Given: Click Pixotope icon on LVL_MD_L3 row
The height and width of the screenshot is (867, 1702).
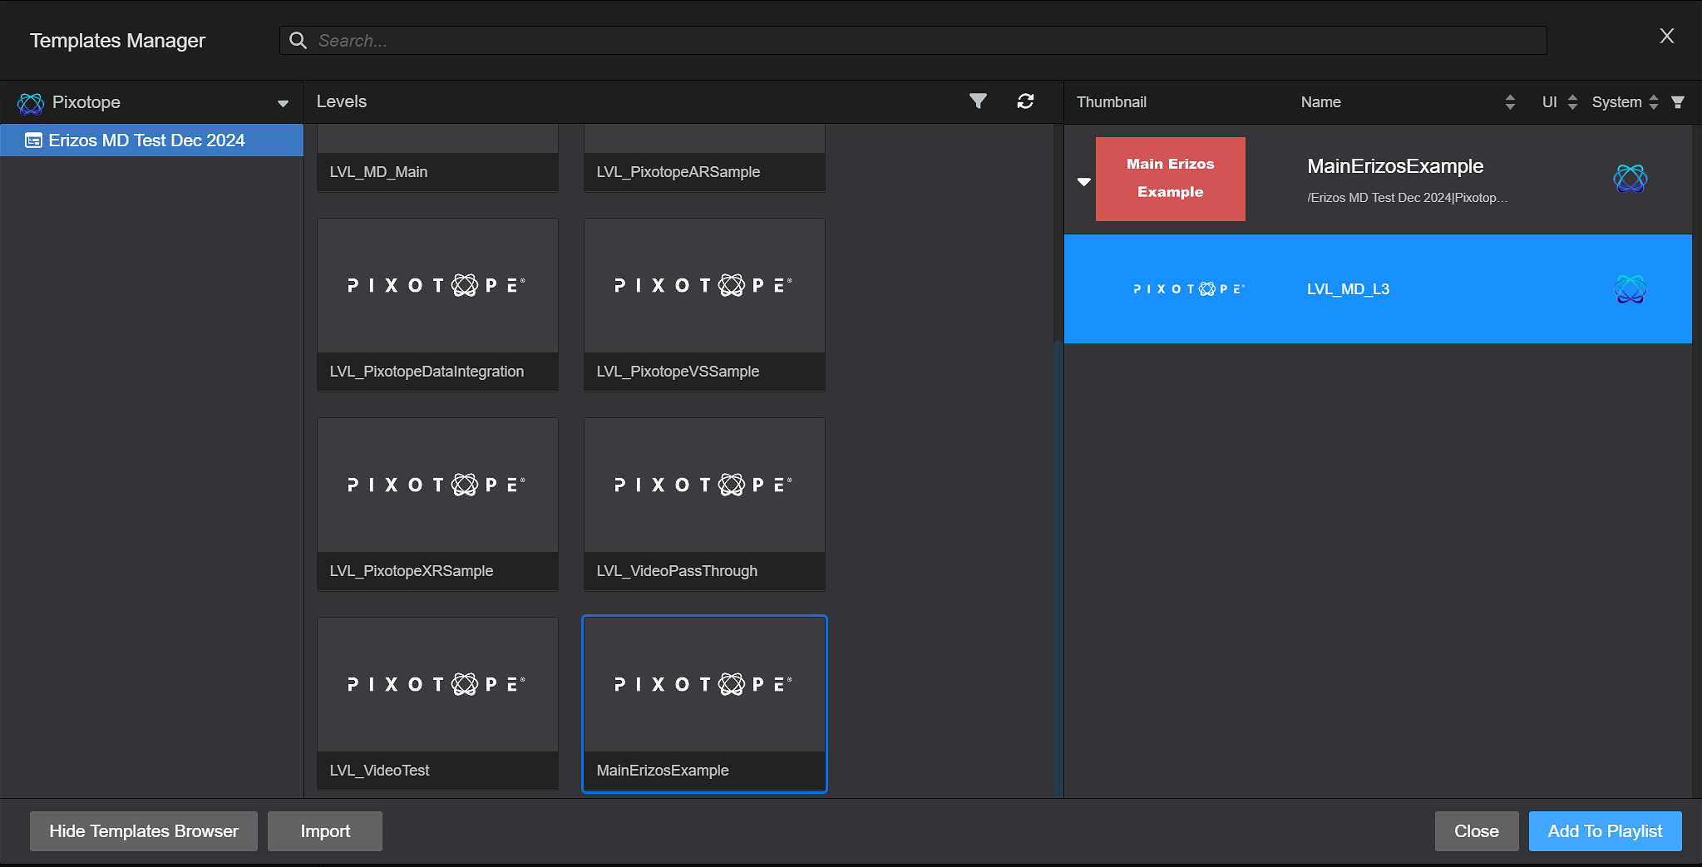Looking at the screenshot, I should point(1630,289).
